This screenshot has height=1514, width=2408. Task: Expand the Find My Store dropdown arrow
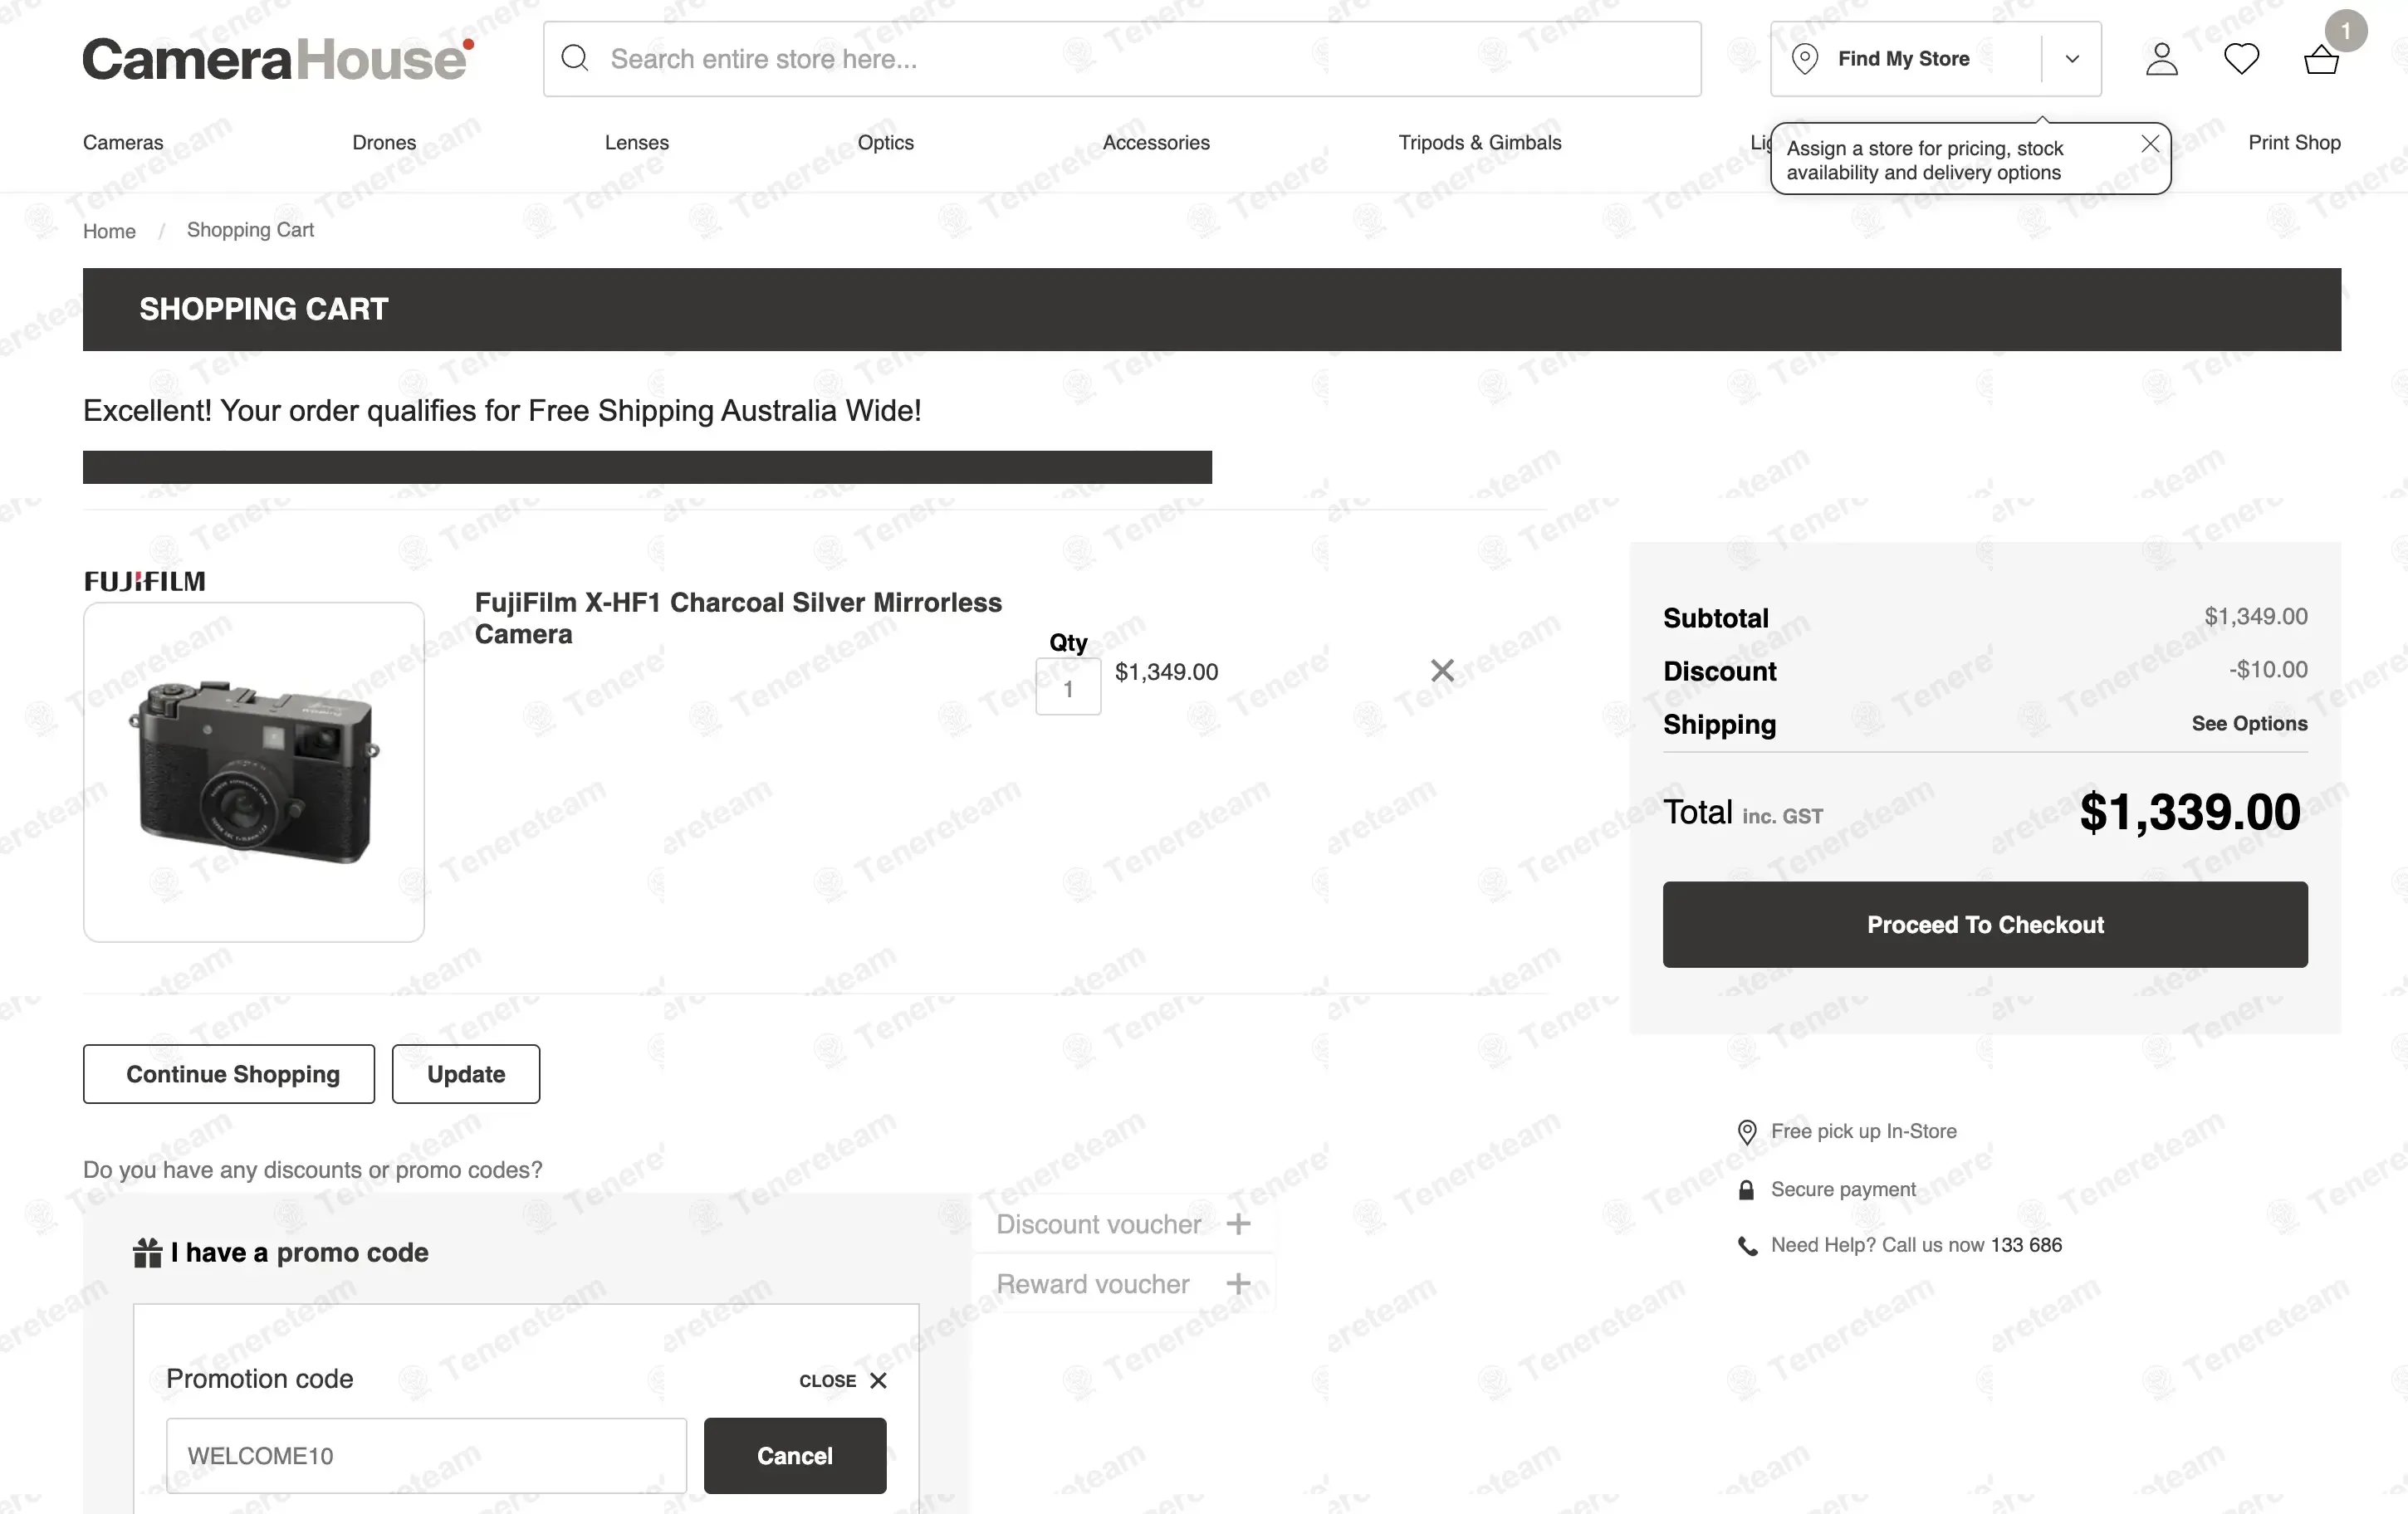click(x=2072, y=59)
